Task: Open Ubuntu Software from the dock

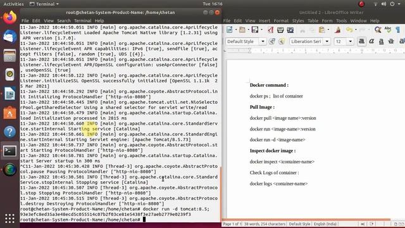Action: click(x=9, y=113)
